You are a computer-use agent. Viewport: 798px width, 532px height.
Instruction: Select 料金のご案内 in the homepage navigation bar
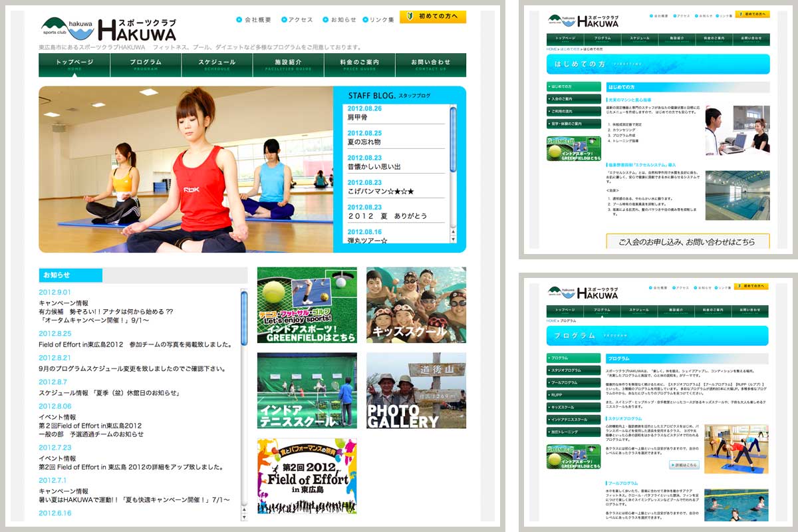(x=359, y=65)
